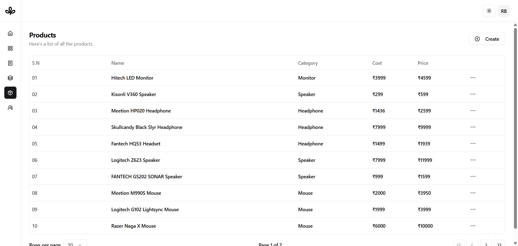Click the Cost column header
This screenshot has height=246, width=518.
[x=377, y=63]
